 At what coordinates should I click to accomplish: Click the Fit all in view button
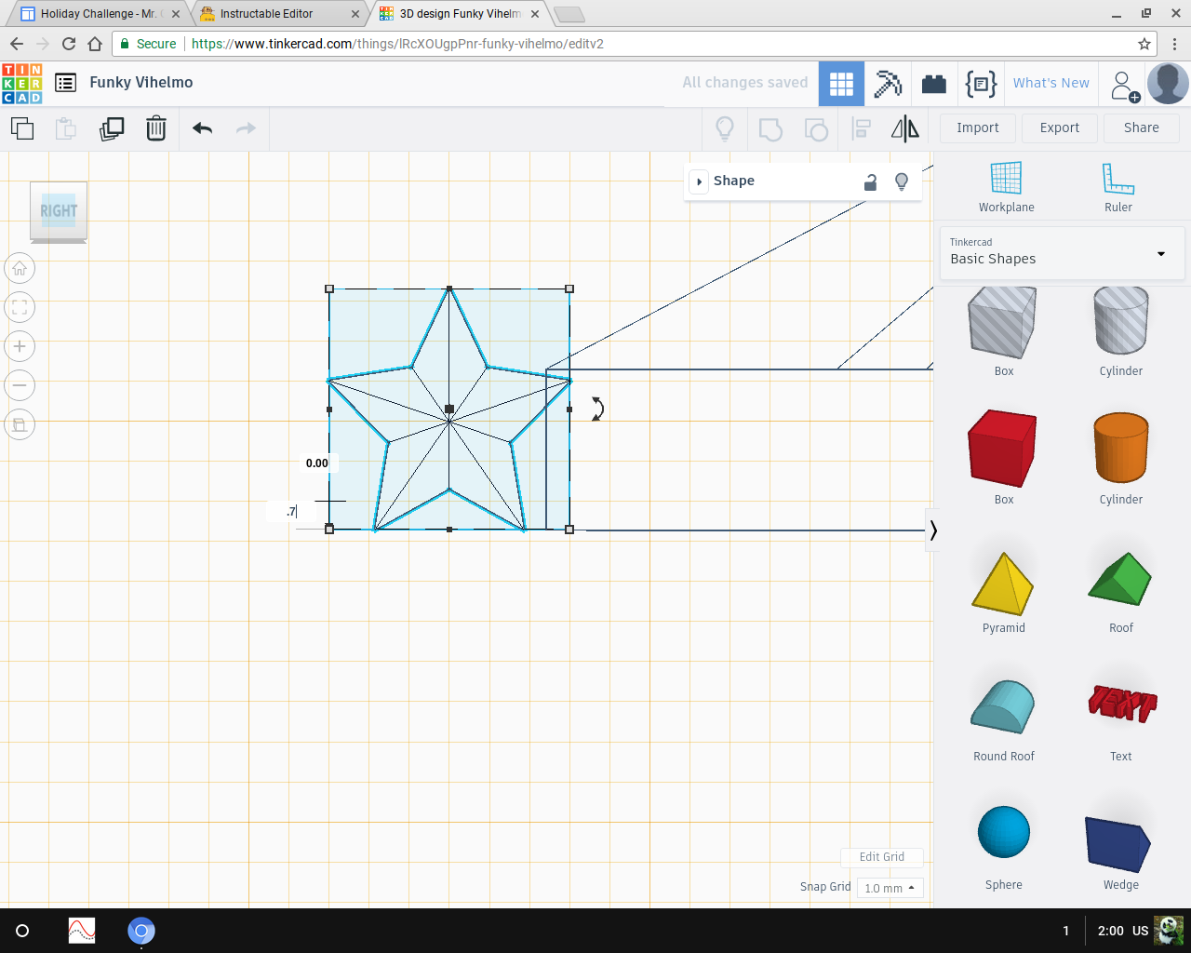(x=20, y=308)
